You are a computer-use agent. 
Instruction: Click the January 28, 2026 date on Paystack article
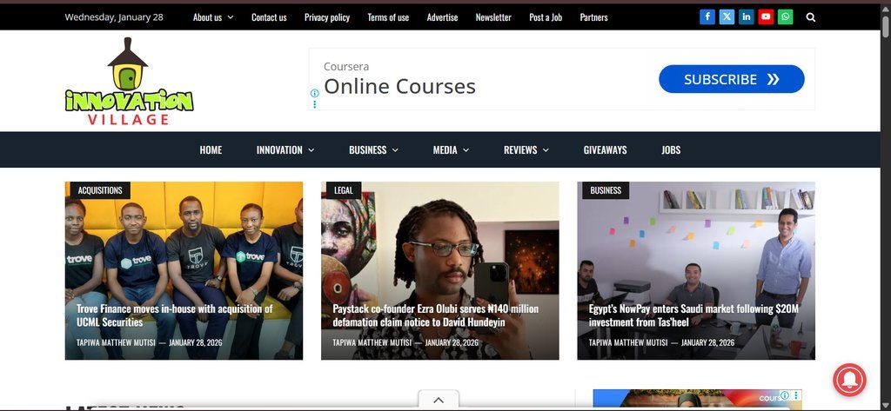(452, 342)
